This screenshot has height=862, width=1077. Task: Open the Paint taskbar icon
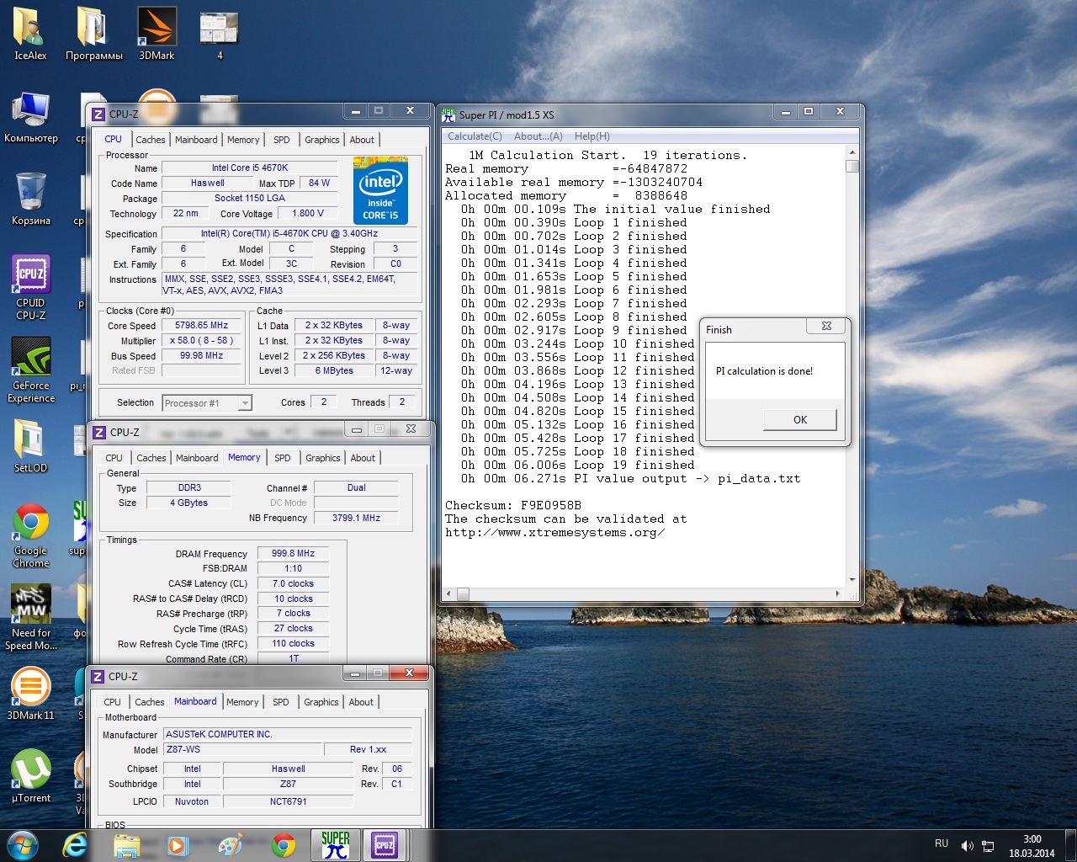tap(231, 845)
